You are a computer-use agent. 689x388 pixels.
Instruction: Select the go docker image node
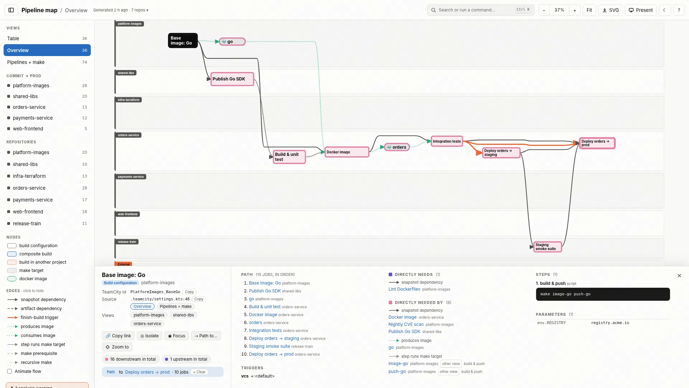point(232,42)
